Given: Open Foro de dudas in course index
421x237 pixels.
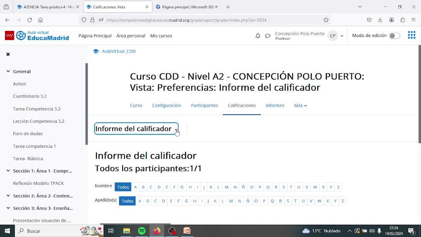Looking at the screenshot, I should coord(28,134).
